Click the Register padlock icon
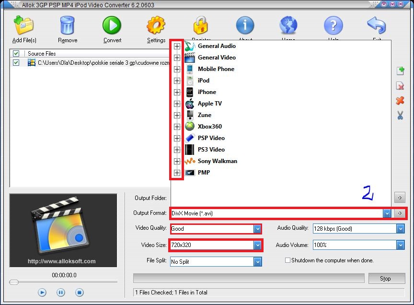Screen dimensions: 414x305 [201, 25]
